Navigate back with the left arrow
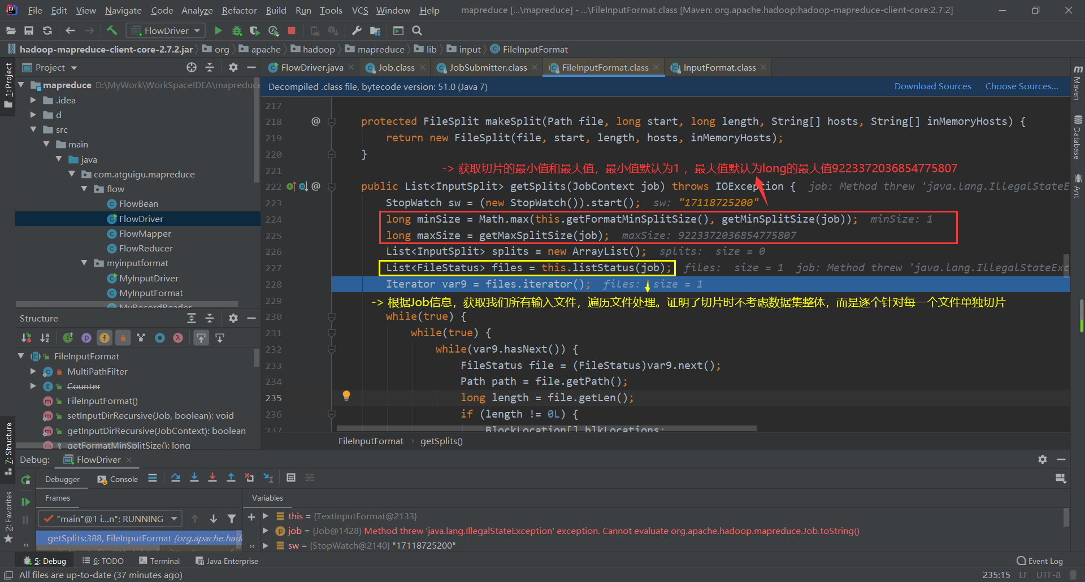The height and width of the screenshot is (582, 1085). [70, 31]
